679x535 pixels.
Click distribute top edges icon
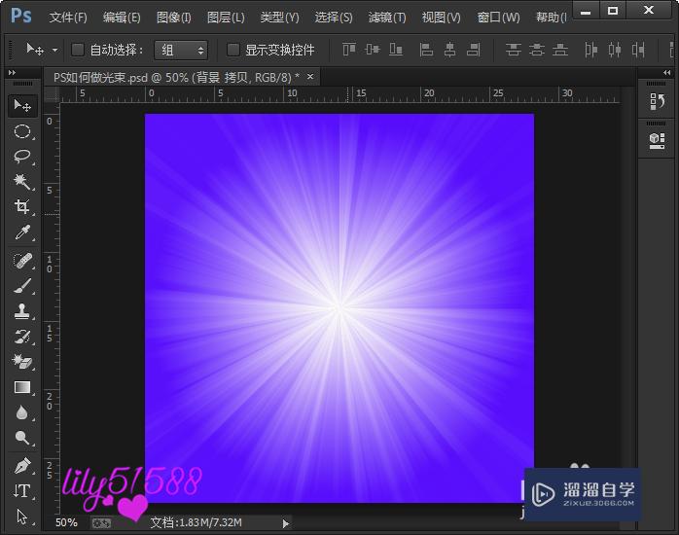pyautogui.click(x=514, y=50)
